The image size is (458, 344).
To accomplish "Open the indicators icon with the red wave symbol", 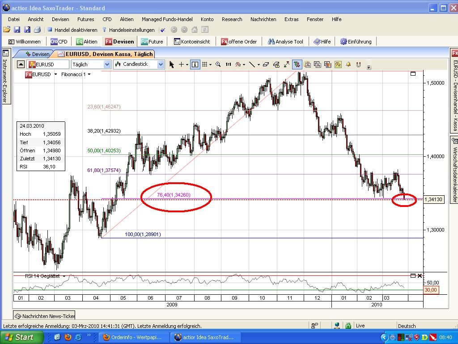I will point(238,64).
